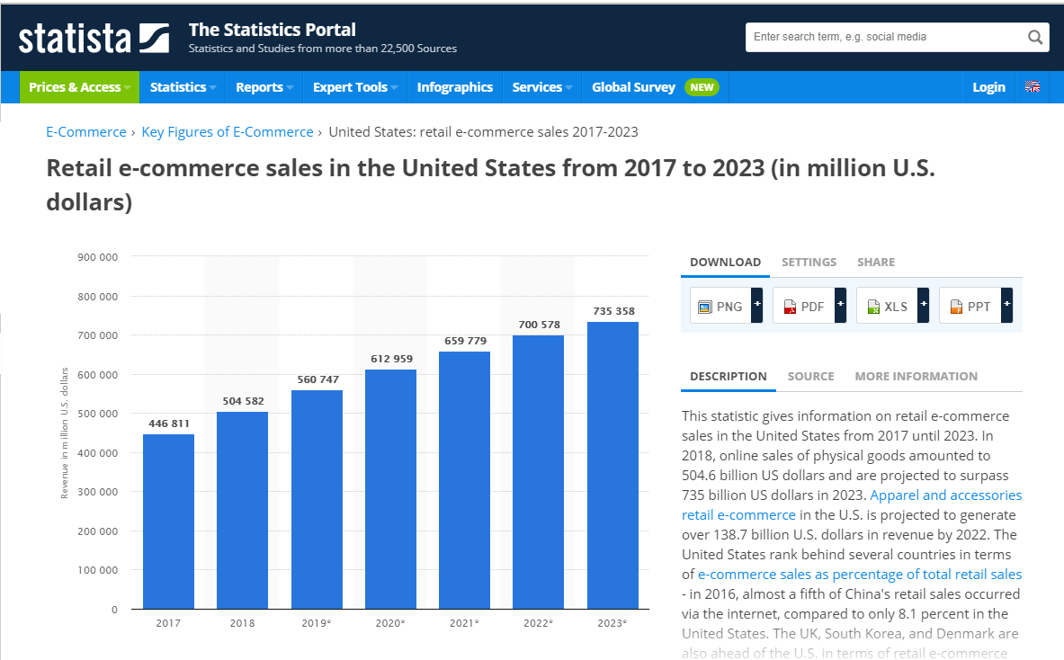
Task: Select the English flag language icon
Action: pyautogui.click(x=1032, y=87)
